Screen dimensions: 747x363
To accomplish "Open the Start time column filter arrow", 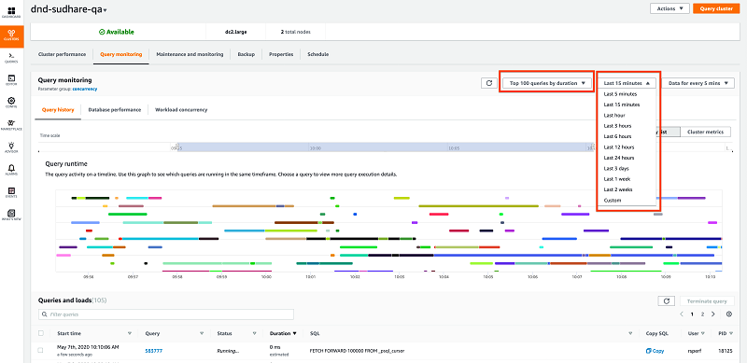I will [130, 333].
